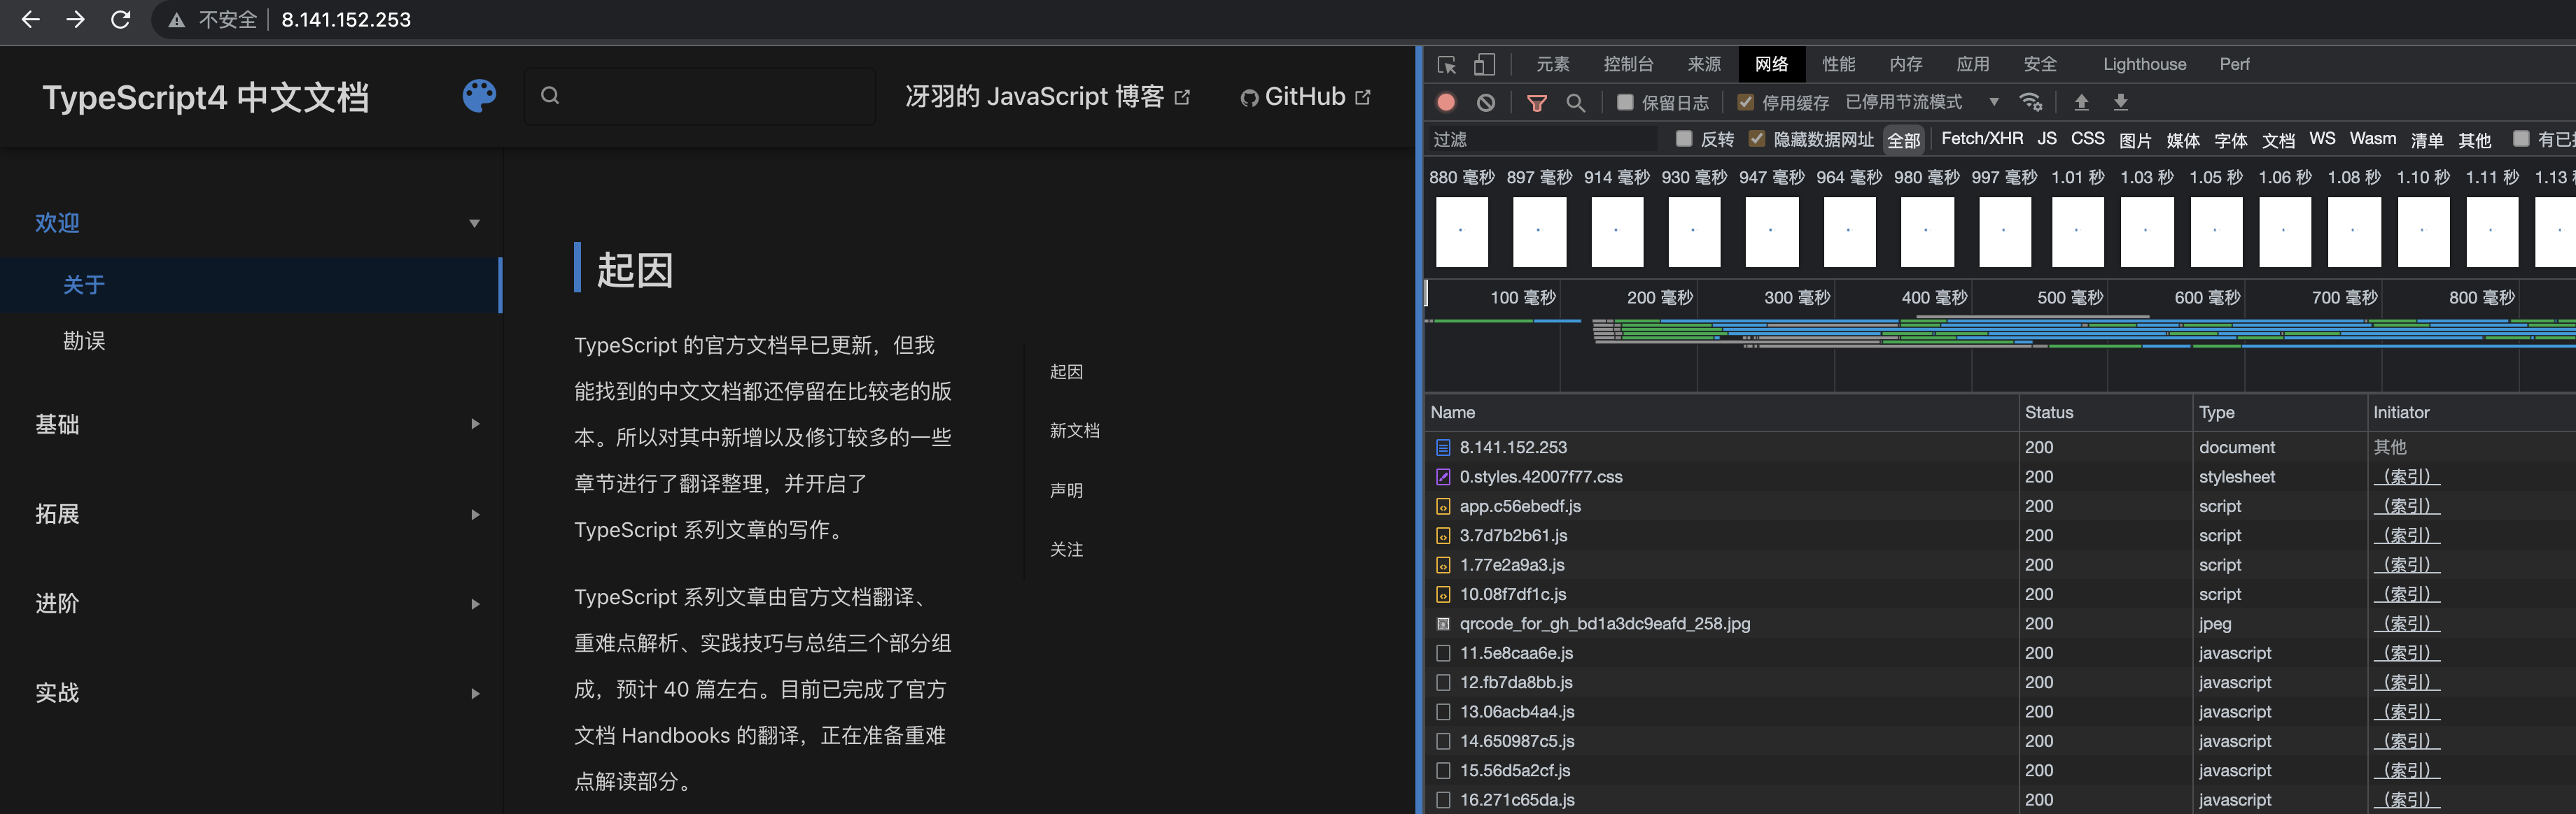Reload the page with the refresh icon
2576x814 pixels.
pos(120,20)
